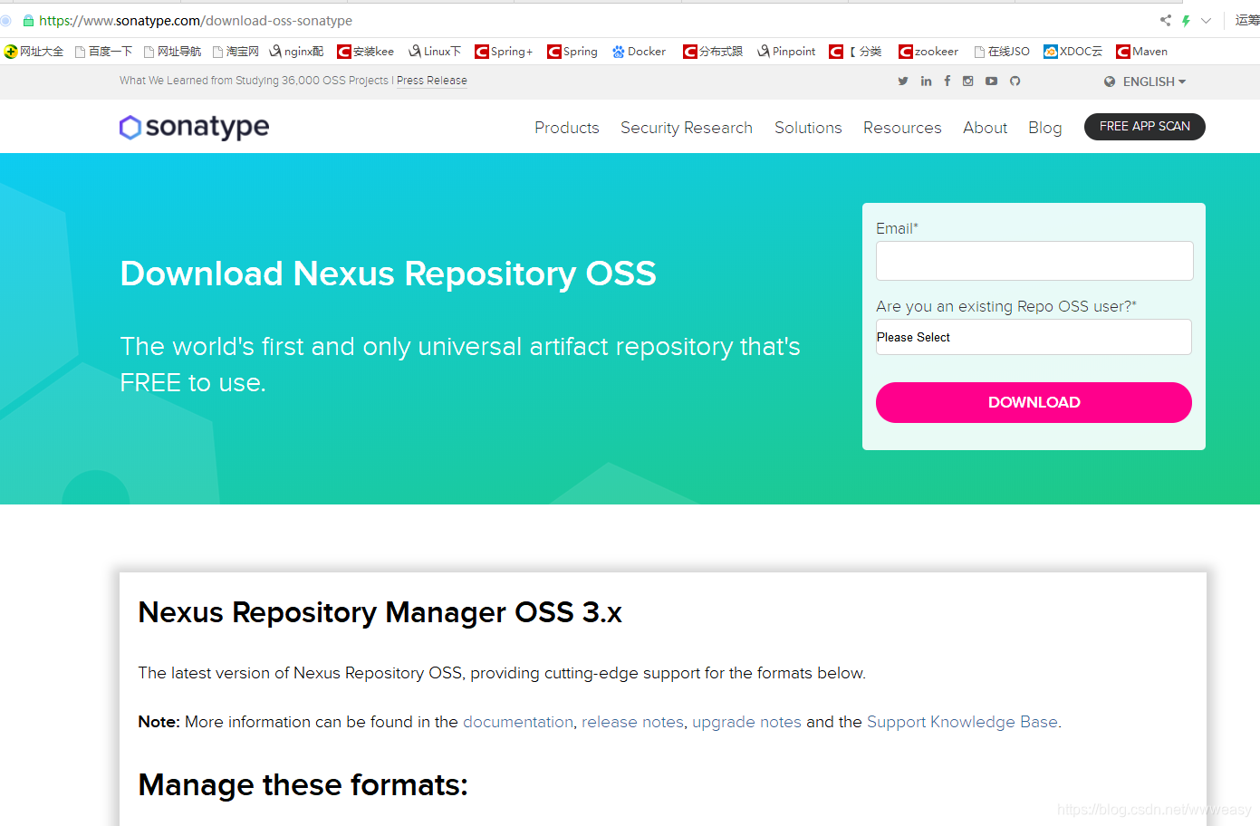Image resolution: width=1260 pixels, height=826 pixels.
Task: Open YouTube social icon in top bar
Action: pyautogui.click(x=992, y=82)
